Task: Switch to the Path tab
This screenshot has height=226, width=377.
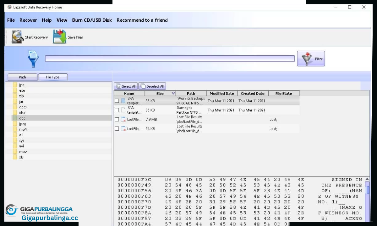Action: tap(22, 77)
